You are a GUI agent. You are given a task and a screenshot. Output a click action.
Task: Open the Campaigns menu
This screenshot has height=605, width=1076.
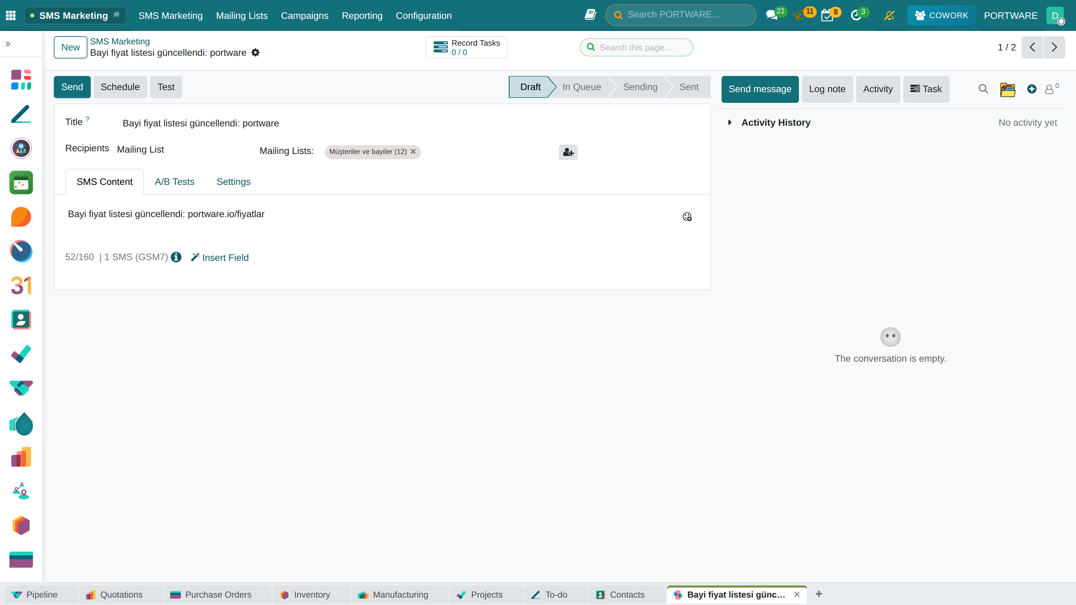pos(305,15)
